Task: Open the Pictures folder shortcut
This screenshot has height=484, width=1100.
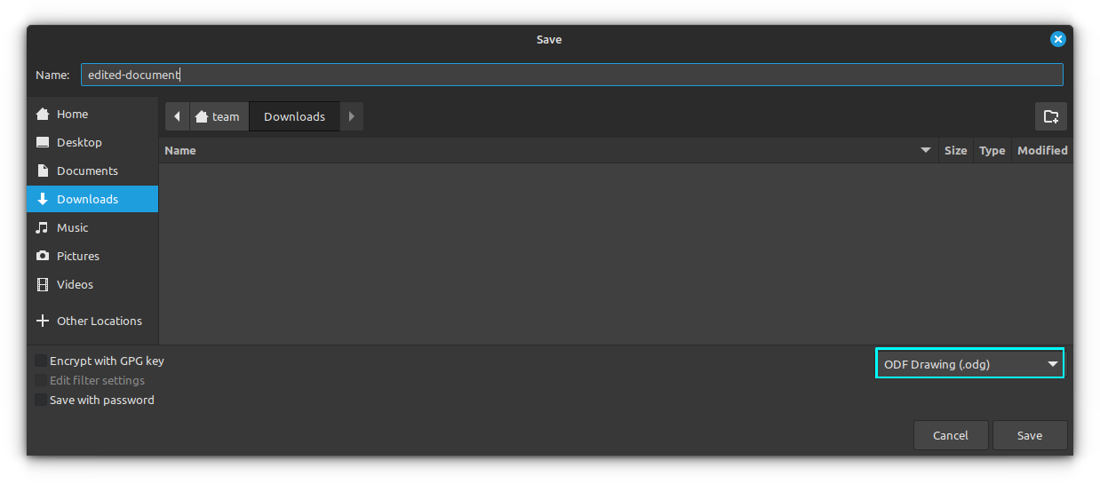Action: pos(77,256)
